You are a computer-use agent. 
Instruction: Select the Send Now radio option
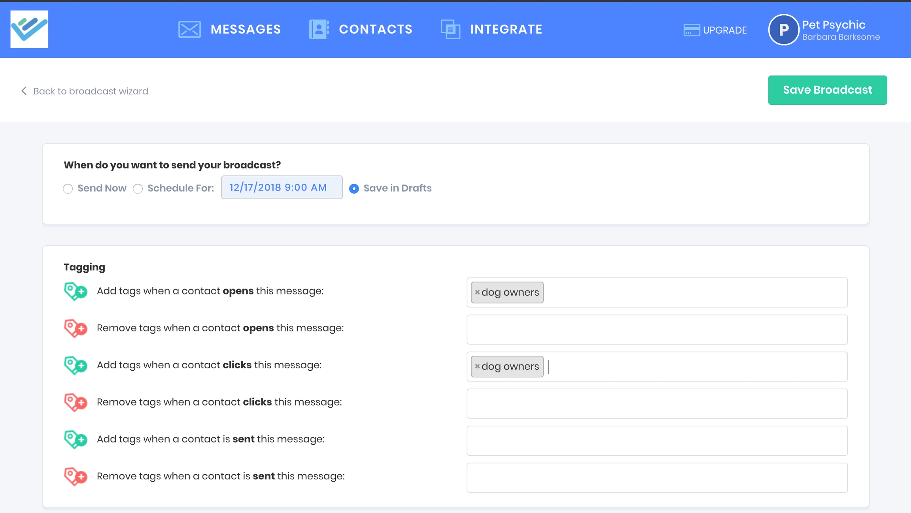coord(68,189)
